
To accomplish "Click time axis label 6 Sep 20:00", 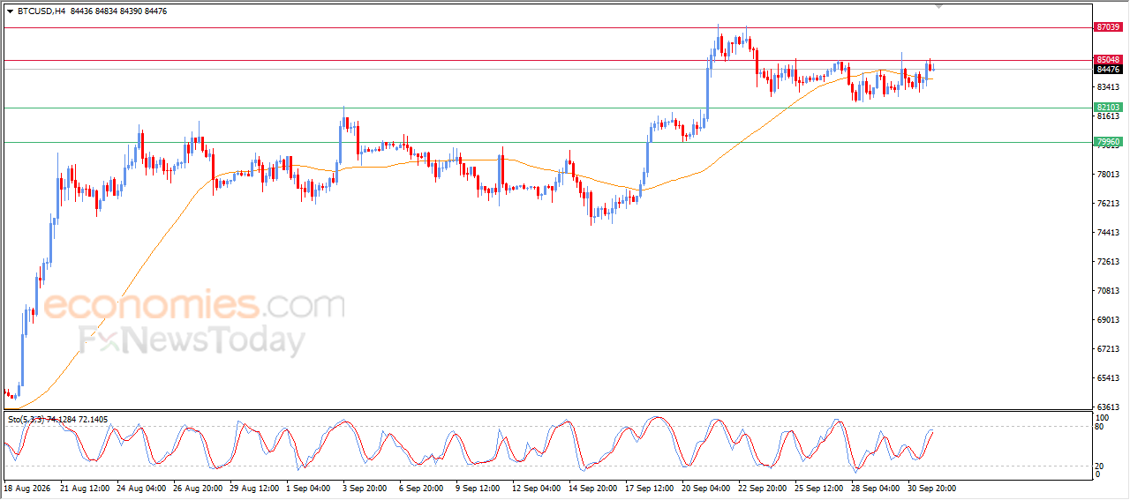I will pos(423,488).
